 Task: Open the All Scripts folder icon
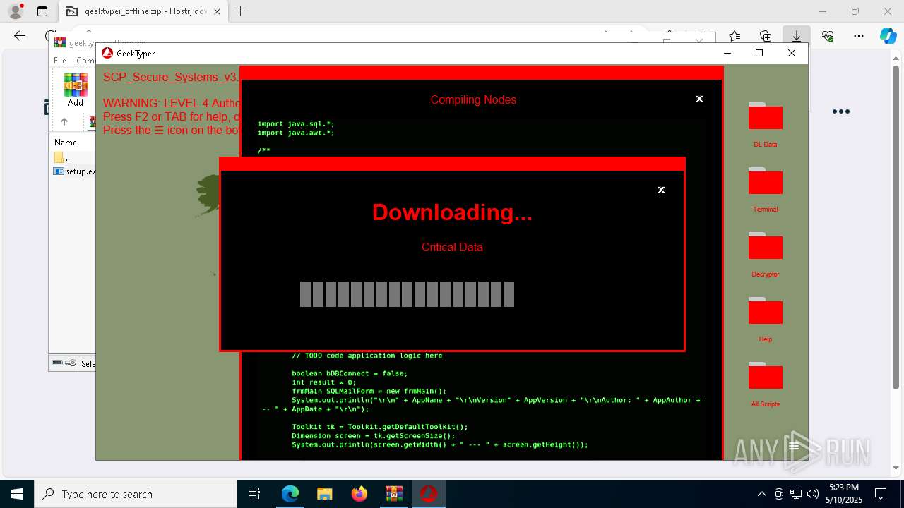pos(765,376)
